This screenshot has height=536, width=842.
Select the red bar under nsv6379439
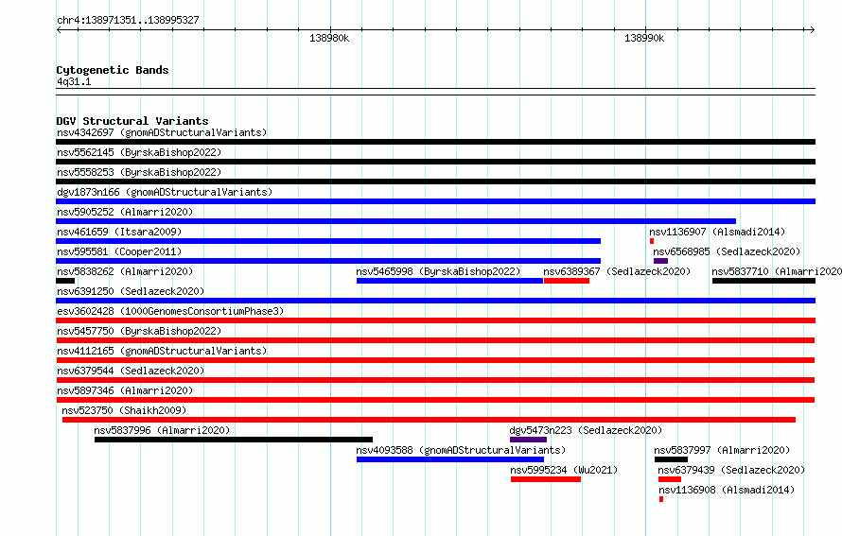pyautogui.click(x=670, y=479)
